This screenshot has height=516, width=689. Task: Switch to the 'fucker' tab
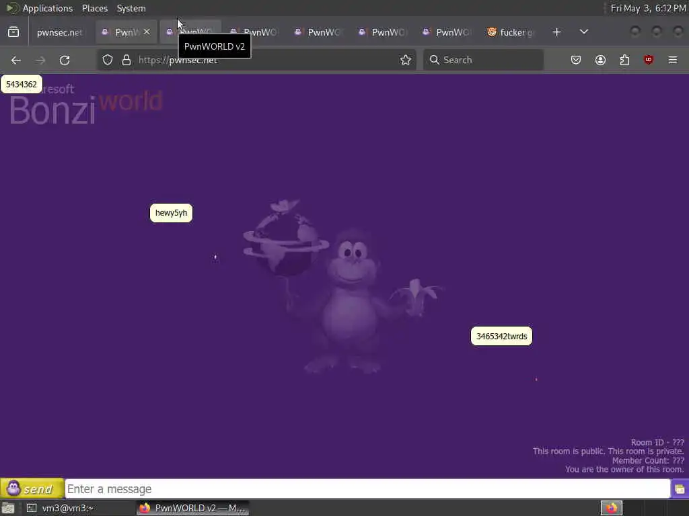coord(511,32)
